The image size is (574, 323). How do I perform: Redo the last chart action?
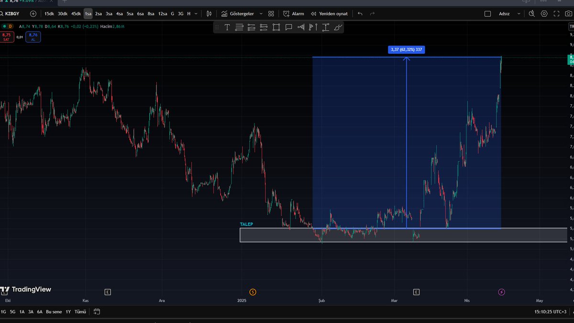click(x=372, y=14)
